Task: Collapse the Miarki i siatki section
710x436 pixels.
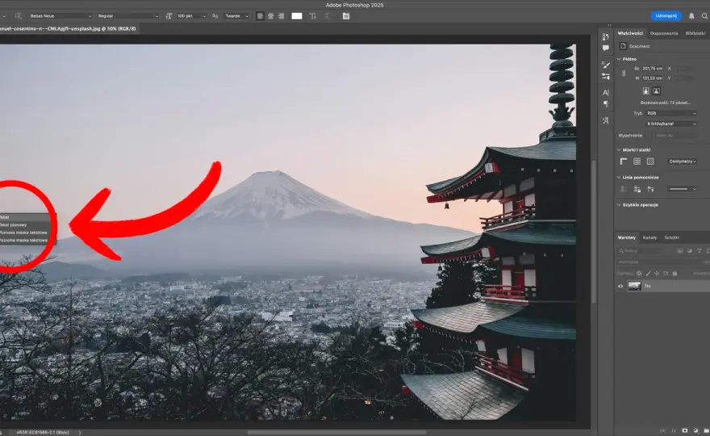Action: 619,149
